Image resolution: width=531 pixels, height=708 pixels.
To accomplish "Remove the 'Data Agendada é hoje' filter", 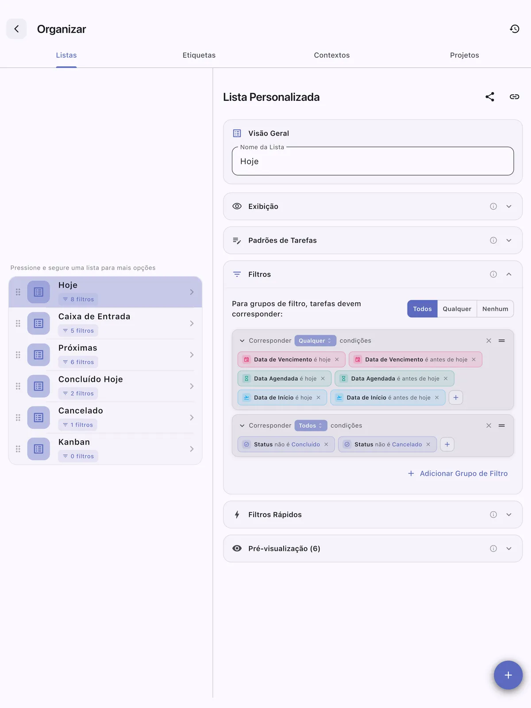I will [x=323, y=379].
